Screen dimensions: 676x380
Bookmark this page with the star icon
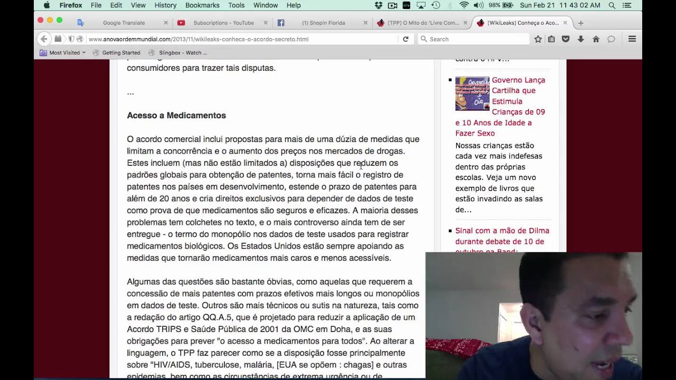(538, 39)
